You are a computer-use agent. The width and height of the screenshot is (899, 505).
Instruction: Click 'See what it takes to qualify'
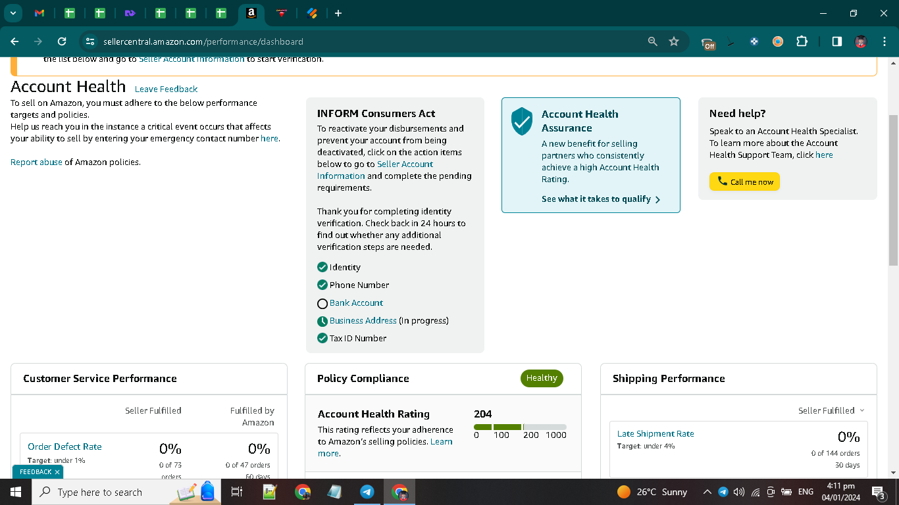click(596, 199)
